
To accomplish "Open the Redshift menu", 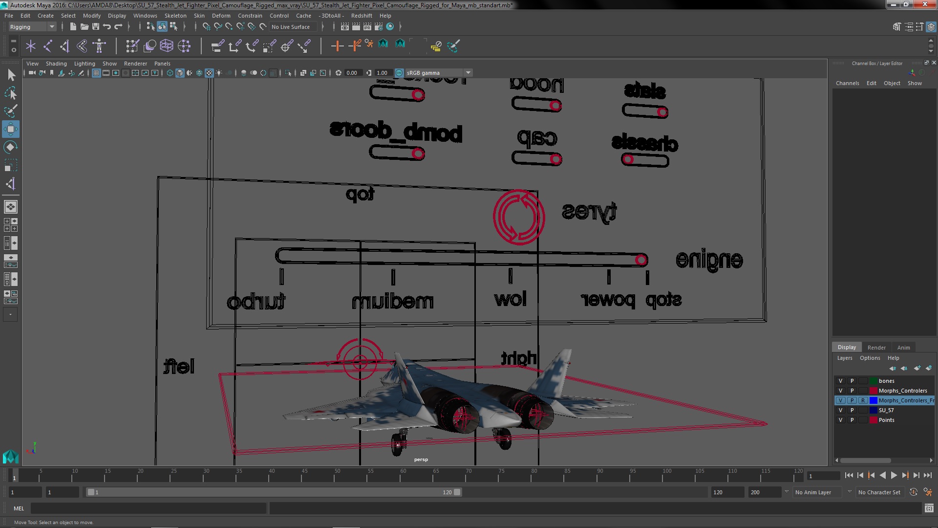I will coord(362,16).
